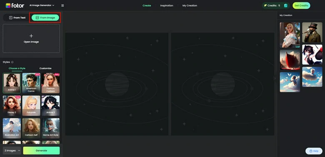Click the Fotor logo

click(x=15, y=5)
